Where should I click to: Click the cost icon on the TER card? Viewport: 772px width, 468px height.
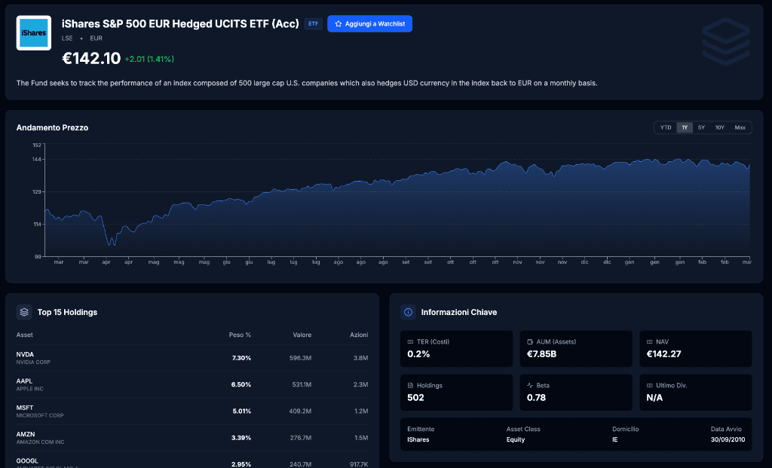pyautogui.click(x=410, y=342)
